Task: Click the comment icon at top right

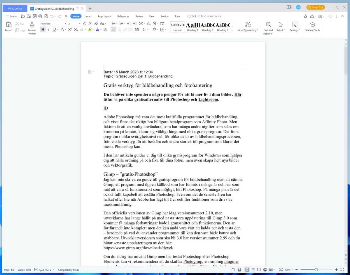Action: click(x=330, y=16)
